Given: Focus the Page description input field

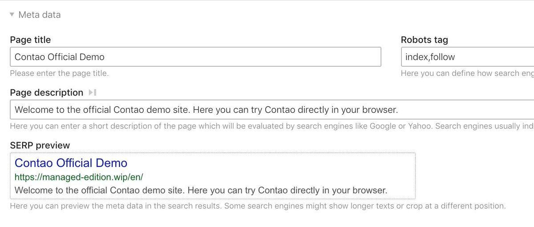Looking at the screenshot, I should (x=267, y=109).
